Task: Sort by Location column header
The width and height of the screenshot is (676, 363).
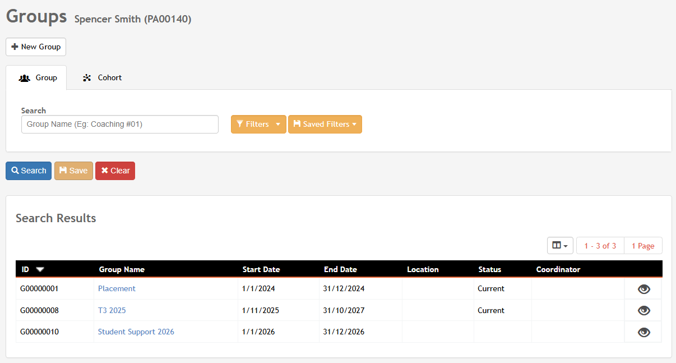Action: 423,269
